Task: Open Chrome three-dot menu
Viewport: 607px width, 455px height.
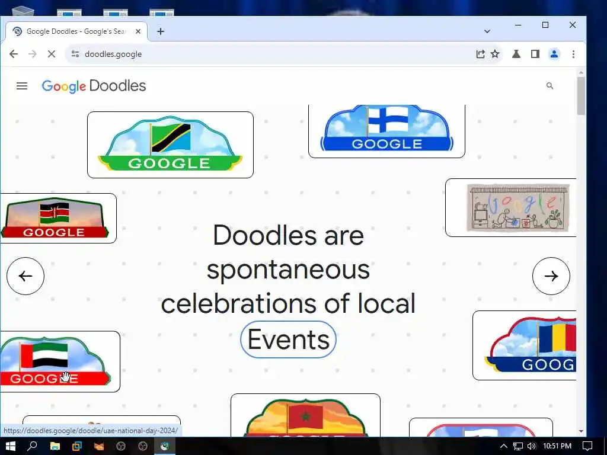Action: coord(573,54)
